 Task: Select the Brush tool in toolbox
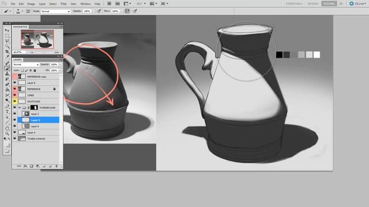tap(7, 68)
